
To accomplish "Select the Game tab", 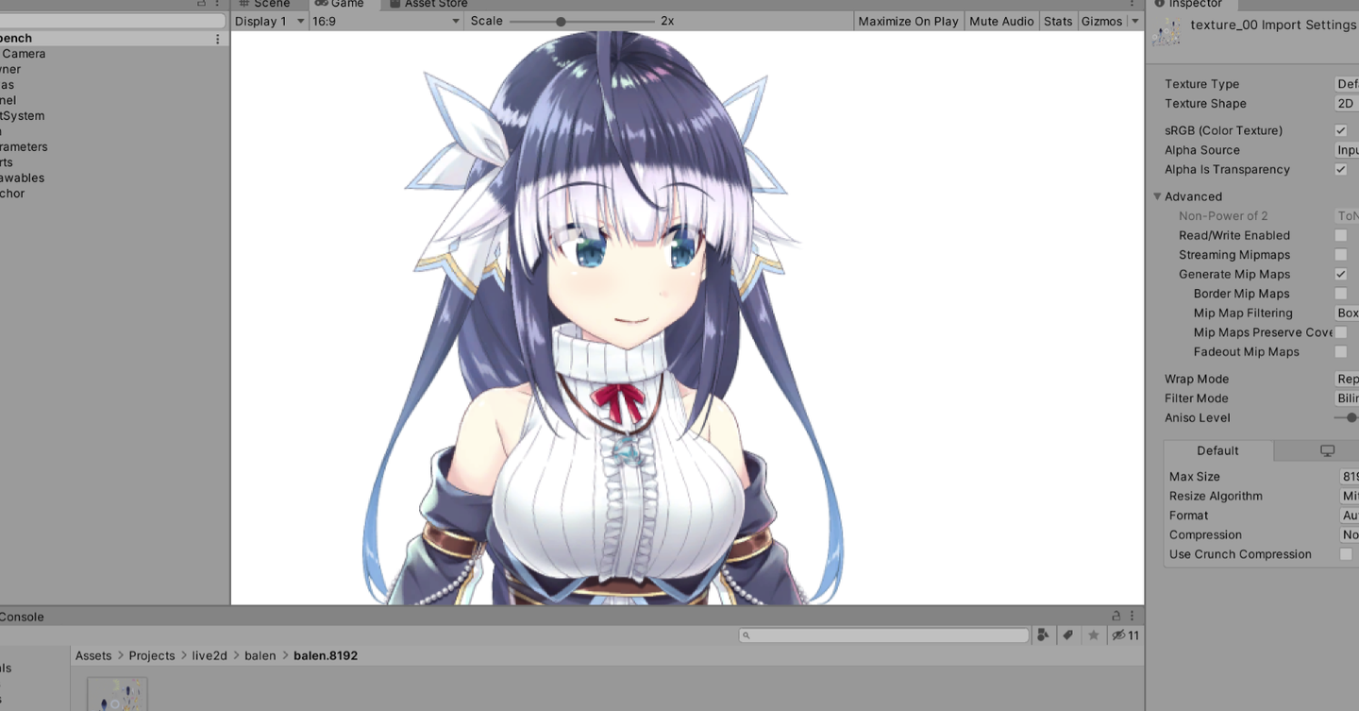I will [340, 4].
